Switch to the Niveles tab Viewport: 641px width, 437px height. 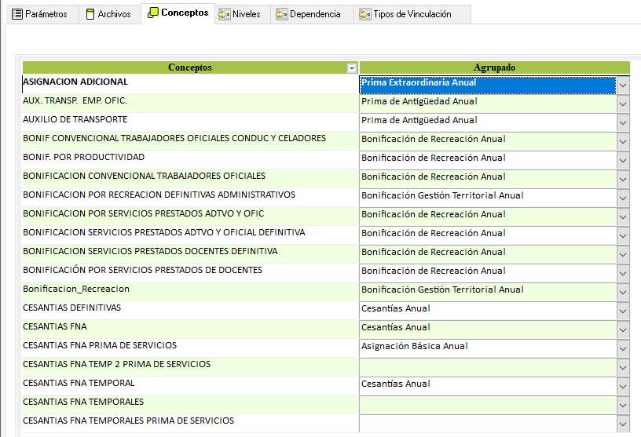pyautogui.click(x=246, y=14)
